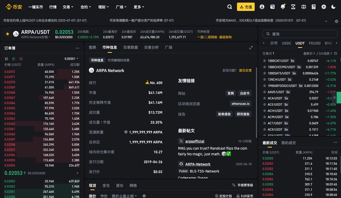Switch to 我的成交 tab
Screen dimensions: 341x198
288,143
